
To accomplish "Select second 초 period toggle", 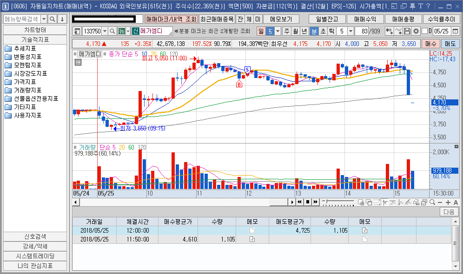I will [323, 31].
